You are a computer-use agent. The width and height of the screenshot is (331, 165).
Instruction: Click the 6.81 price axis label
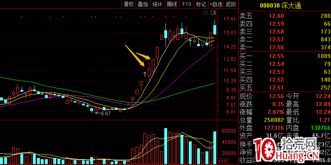tap(231, 112)
